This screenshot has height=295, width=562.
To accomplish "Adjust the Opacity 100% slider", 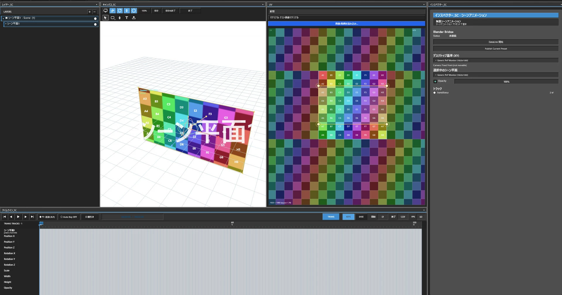I will point(506,82).
